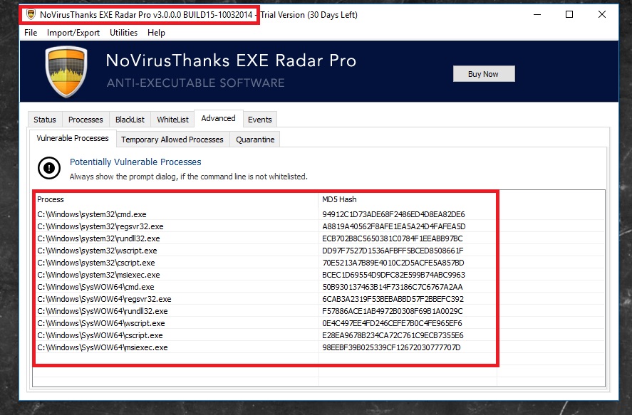Open the Import/Export menu
This screenshot has height=415, width=632.
click(x=73, y=33)
